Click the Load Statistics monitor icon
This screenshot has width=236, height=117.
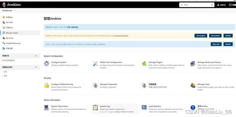pyautogui.click(x=144, y=107)
